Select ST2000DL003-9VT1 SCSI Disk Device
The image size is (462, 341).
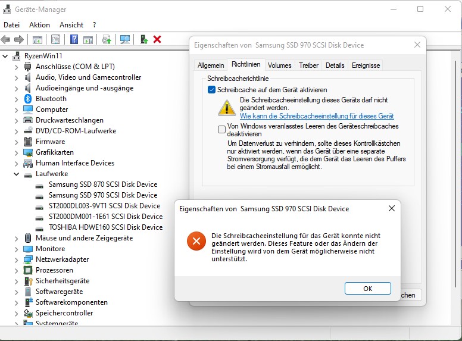[x=104, y=206]
